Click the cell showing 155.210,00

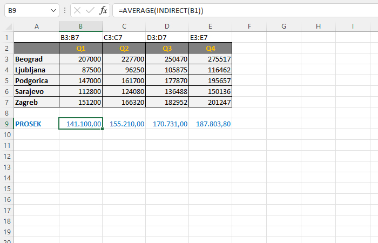(124, 124)
